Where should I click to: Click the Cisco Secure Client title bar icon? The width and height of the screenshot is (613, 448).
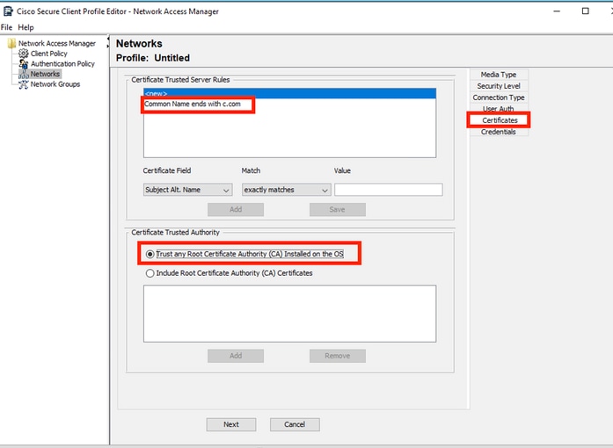pyautogui.click(x=8, y=11)
